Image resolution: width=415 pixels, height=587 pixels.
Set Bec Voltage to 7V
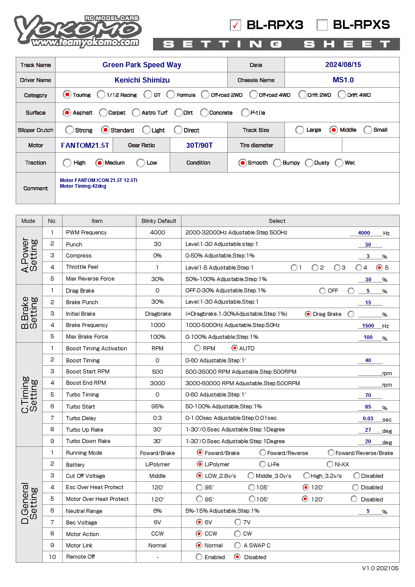click(238, 522)
